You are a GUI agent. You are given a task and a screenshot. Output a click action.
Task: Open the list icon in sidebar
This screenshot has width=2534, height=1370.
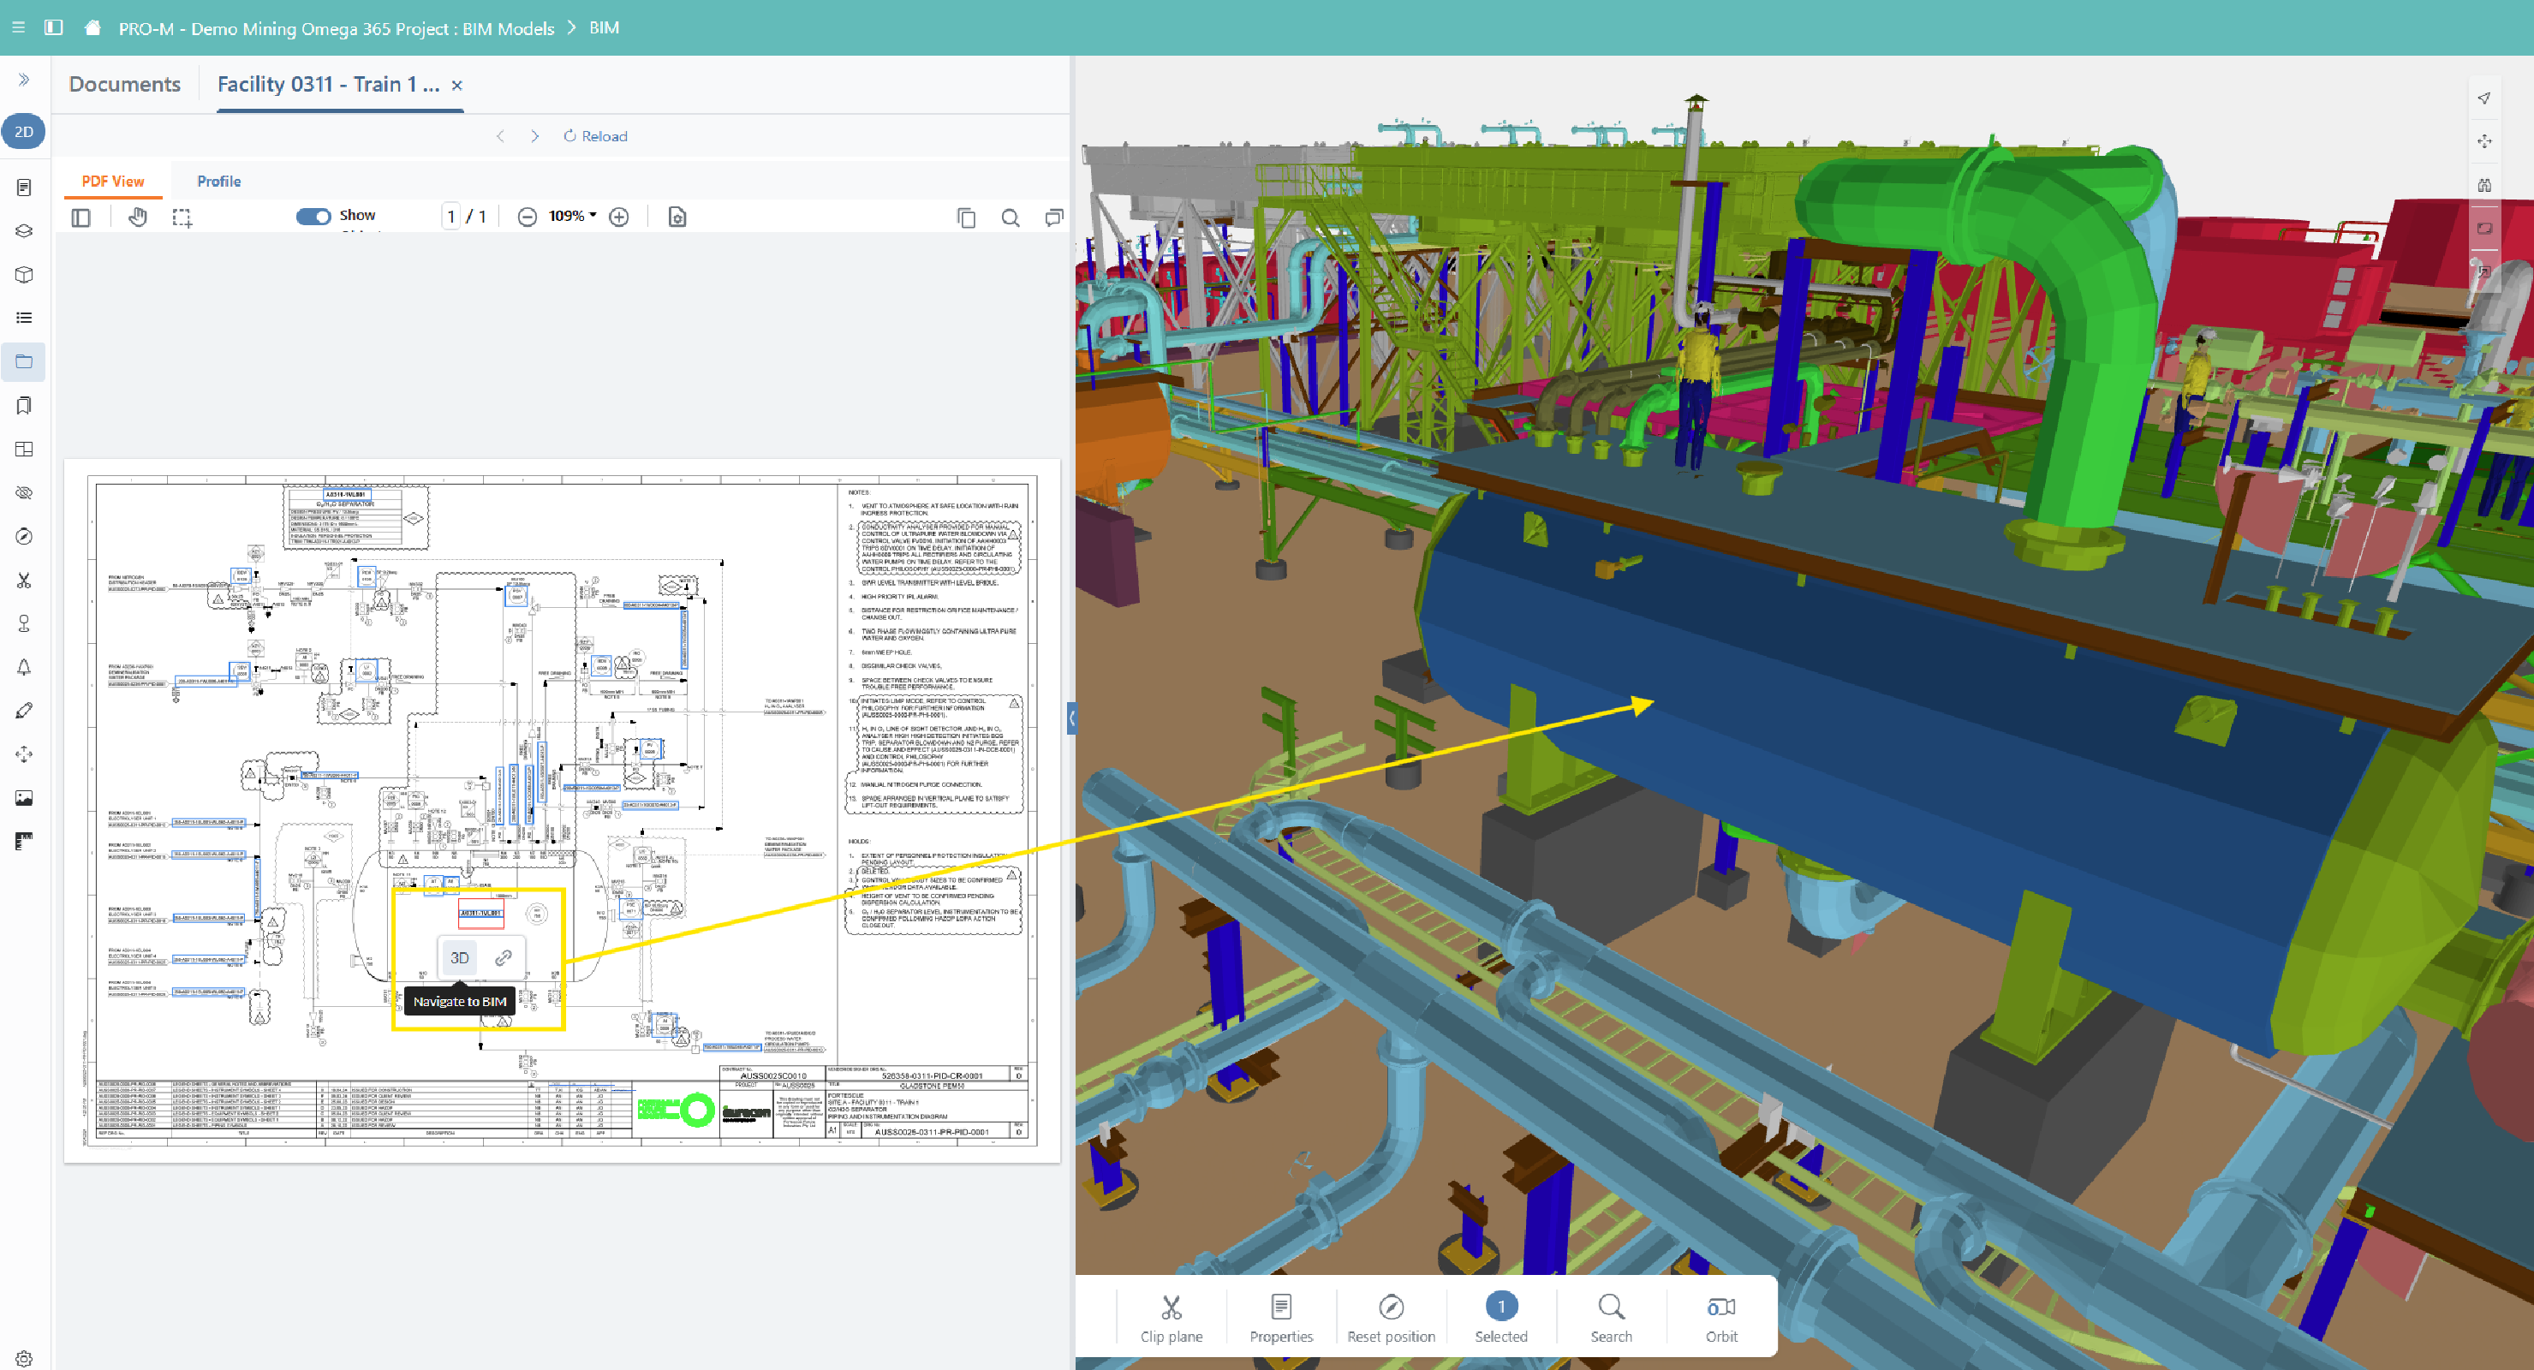(24, 318)
